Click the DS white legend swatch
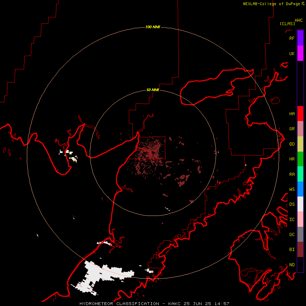The image size is (306, 306). click(x=300, y=204)
